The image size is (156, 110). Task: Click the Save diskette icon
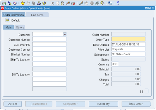tap(23, 3)
